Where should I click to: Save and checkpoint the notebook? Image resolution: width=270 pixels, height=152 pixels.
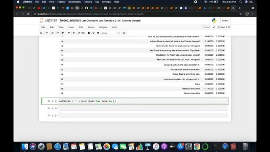click(41, 33)
